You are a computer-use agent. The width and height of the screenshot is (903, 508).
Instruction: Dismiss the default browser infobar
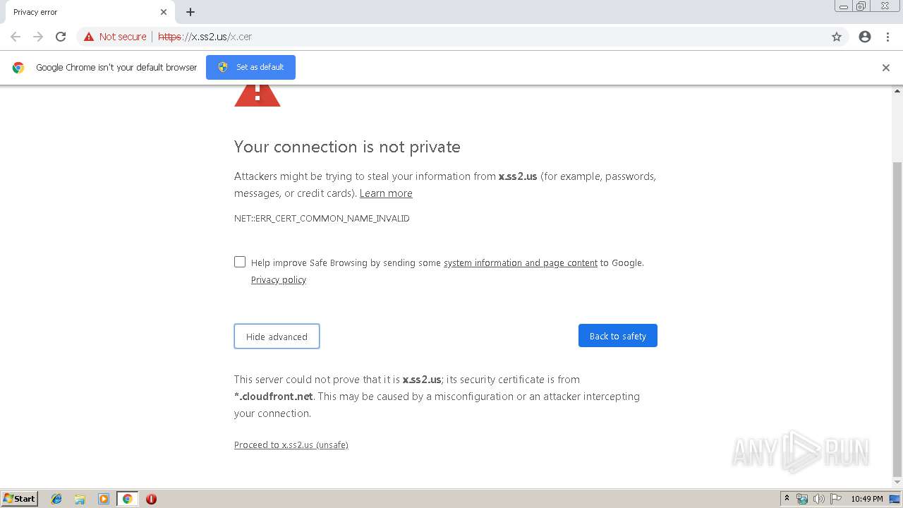pyautogui.click(x=886, y=68)
